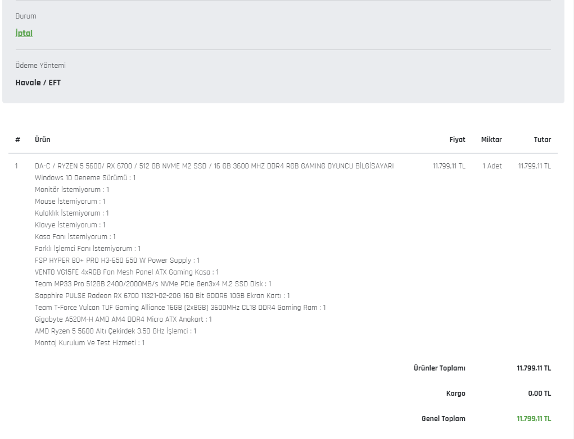Click the 1 Adet quantity cell

[492, 166]
